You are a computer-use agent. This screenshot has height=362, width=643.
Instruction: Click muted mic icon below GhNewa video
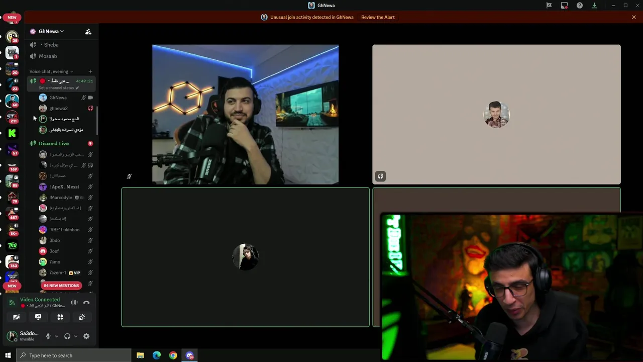coord(129,176)
